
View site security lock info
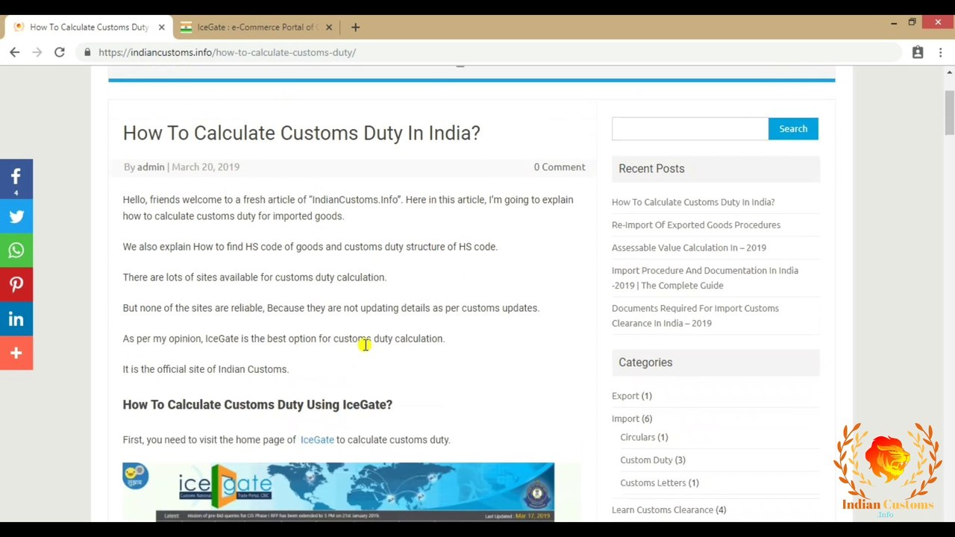[87, 52]
